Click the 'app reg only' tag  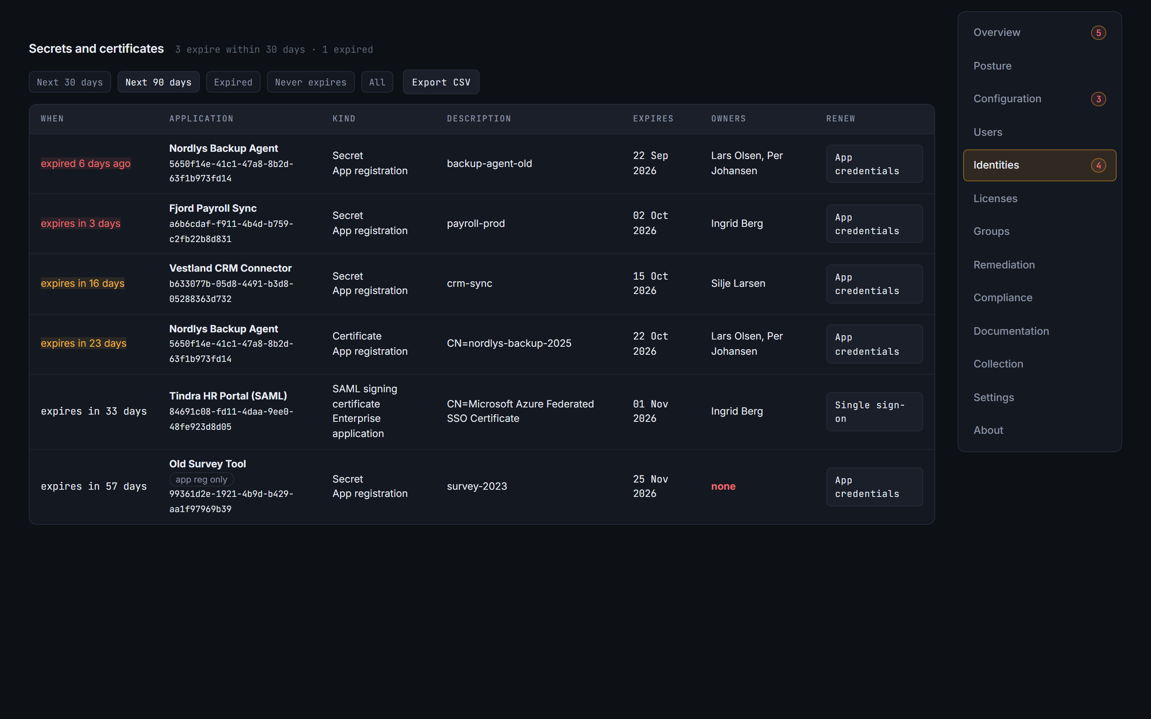(x=202, y=479)
